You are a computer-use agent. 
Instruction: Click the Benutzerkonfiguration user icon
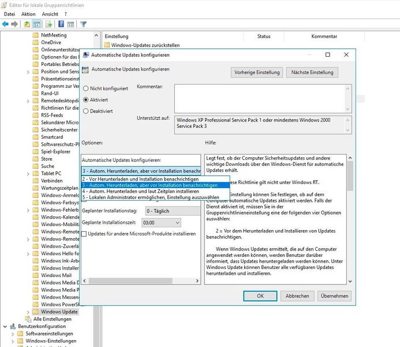coord(13,326)
